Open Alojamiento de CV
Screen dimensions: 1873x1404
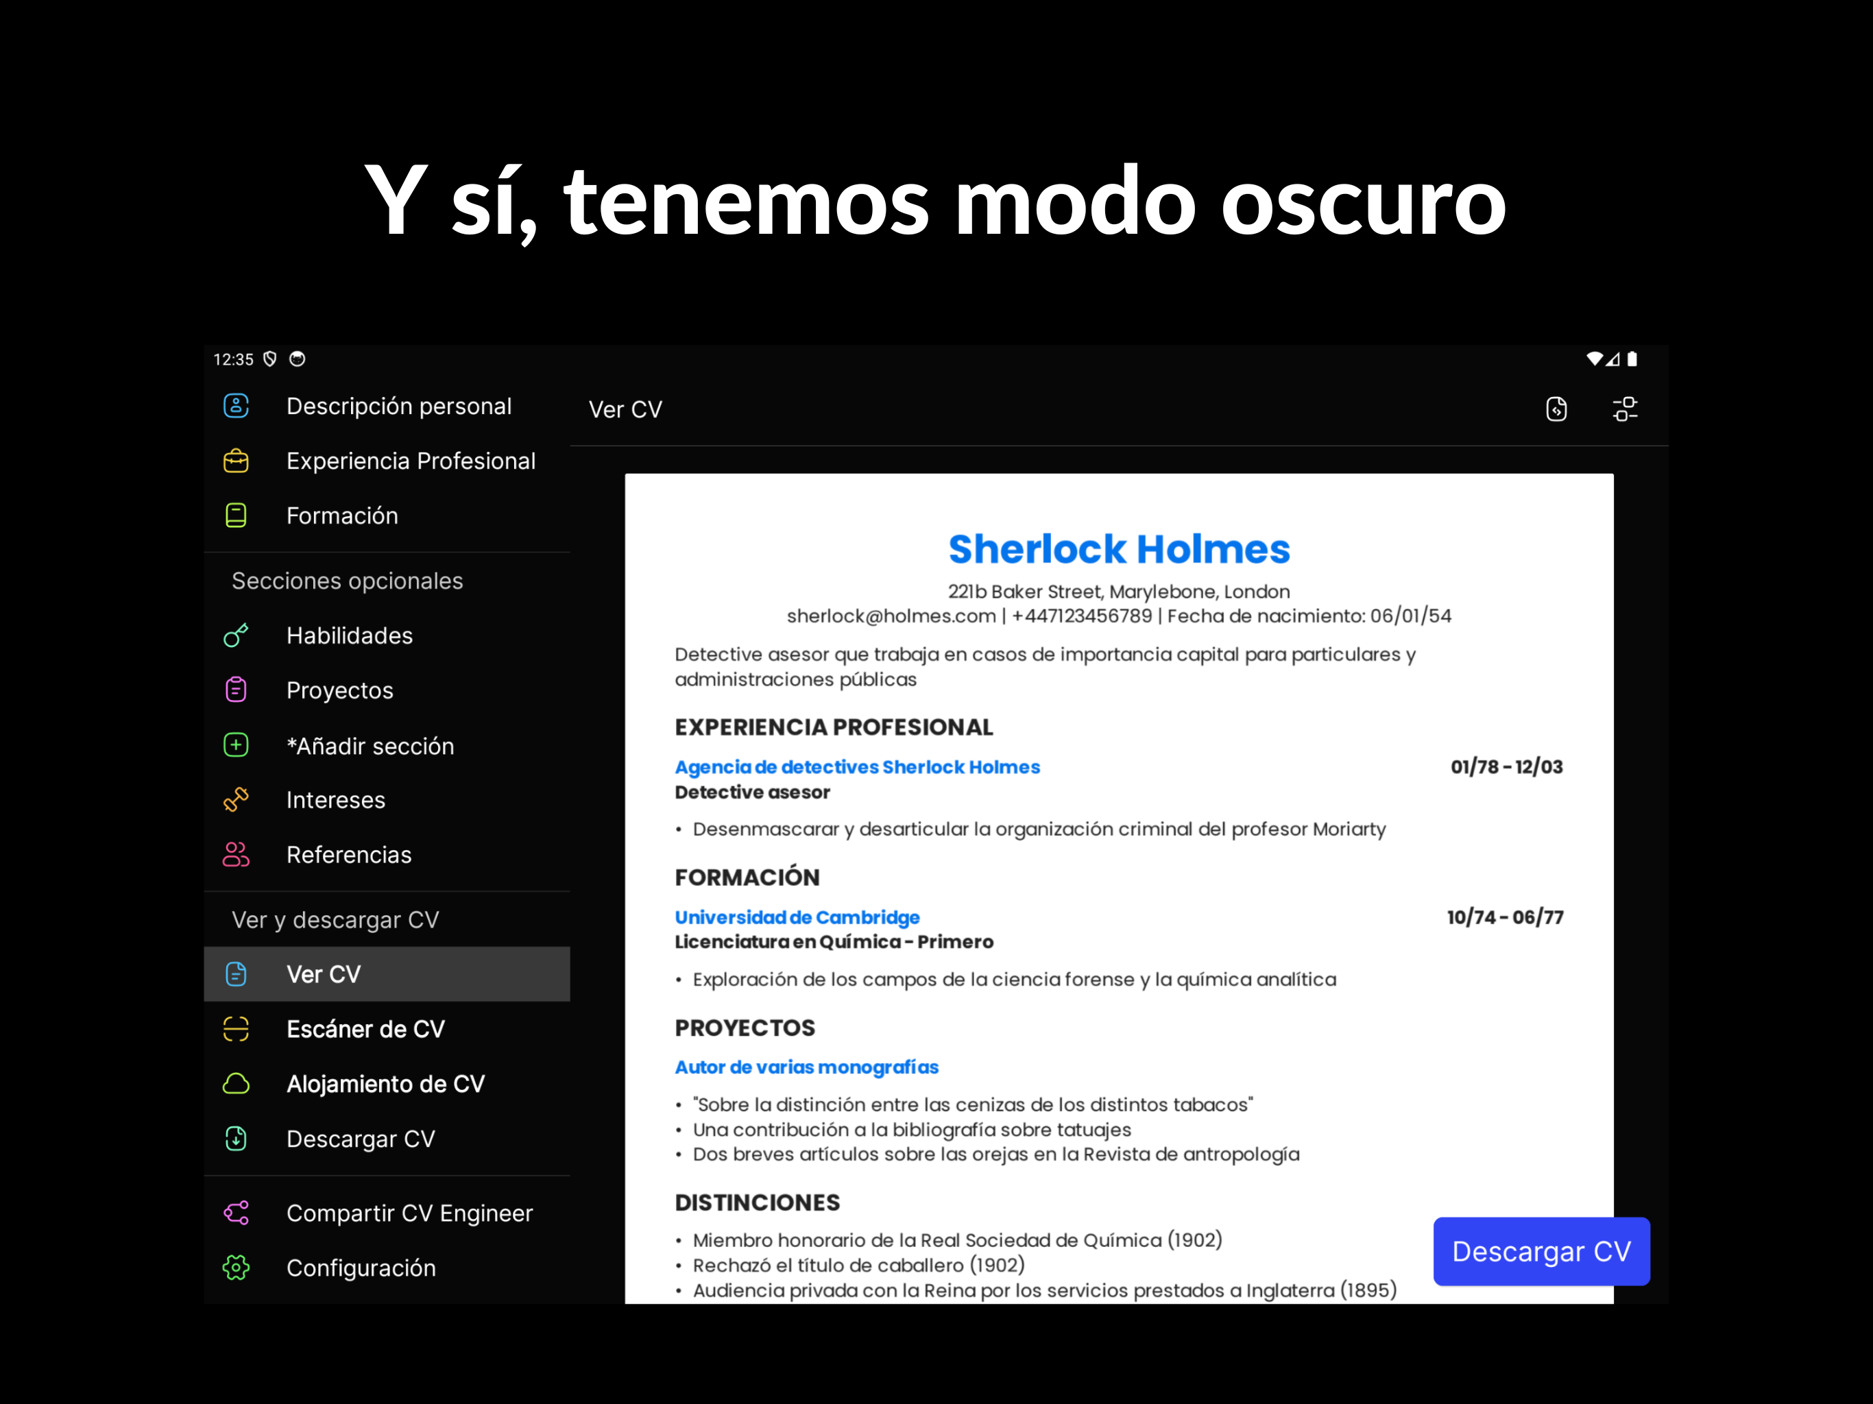click(387, 1084)
